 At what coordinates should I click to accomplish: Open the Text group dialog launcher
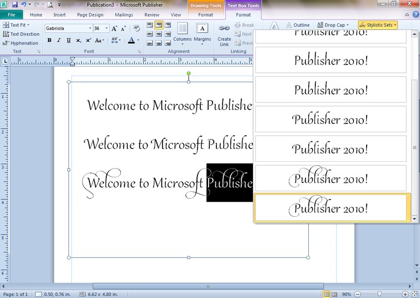(38, 51)
